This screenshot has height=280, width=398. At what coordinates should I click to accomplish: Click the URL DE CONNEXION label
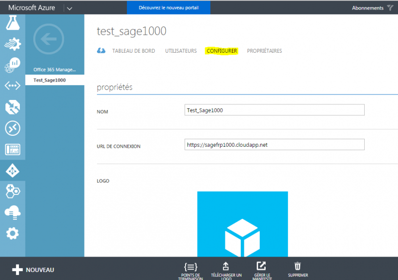[x=118, y=146]
